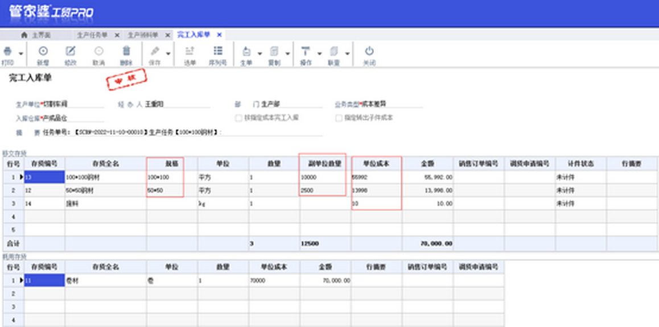The image size is (659, 327).
Task: Tick the 指定转出子件成本 checkbox
Action: 339,118
